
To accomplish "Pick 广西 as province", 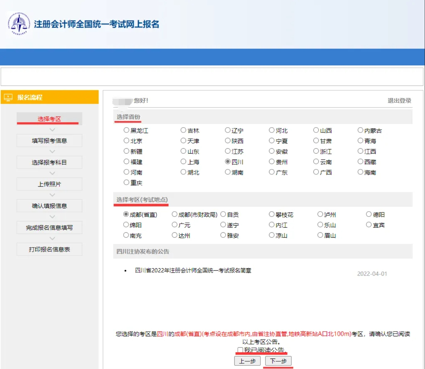I will tap(316, 172).
